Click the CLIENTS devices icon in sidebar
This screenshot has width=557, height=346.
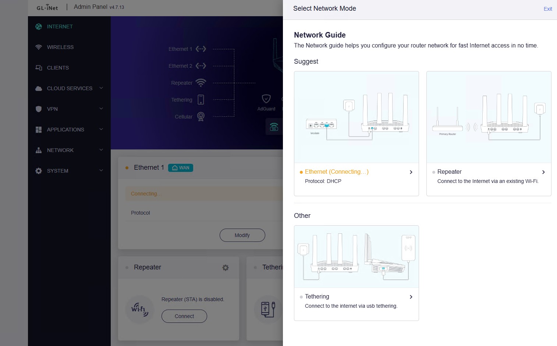(39, 68)
